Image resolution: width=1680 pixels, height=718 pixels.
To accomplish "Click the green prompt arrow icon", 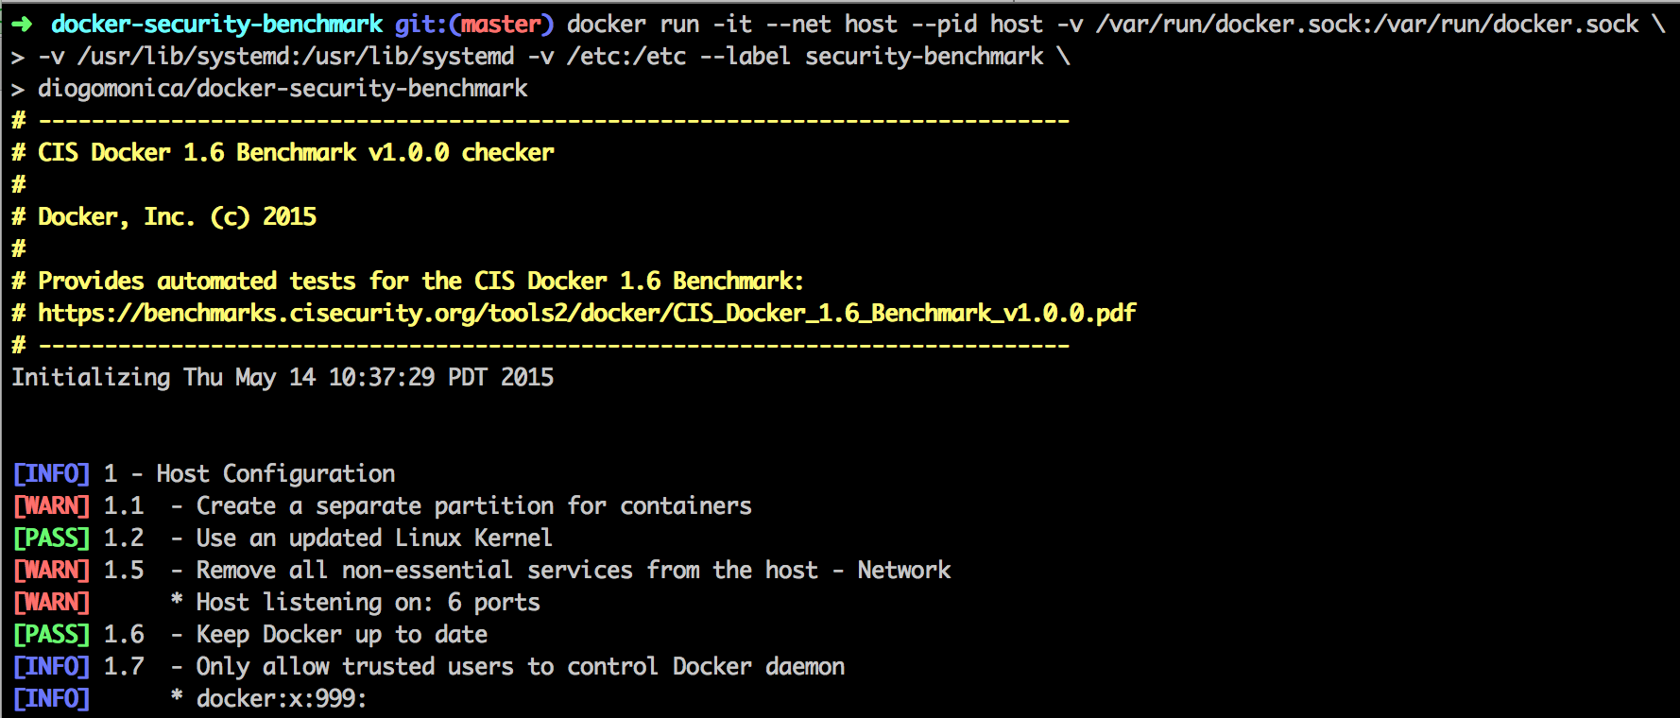I will tap(23, 25).
